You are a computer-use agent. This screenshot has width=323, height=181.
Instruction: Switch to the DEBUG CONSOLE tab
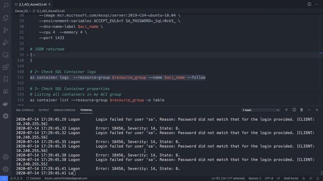click(x=65, y=110)
